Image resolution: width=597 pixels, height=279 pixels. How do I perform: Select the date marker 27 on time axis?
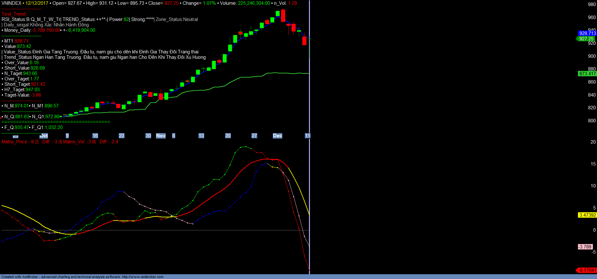pos(254,136)
